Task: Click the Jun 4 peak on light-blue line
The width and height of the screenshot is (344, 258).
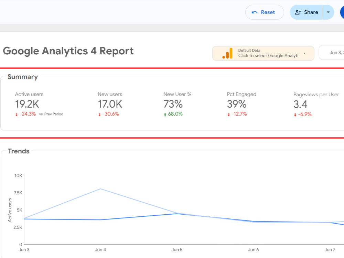Action: (100, 189)
